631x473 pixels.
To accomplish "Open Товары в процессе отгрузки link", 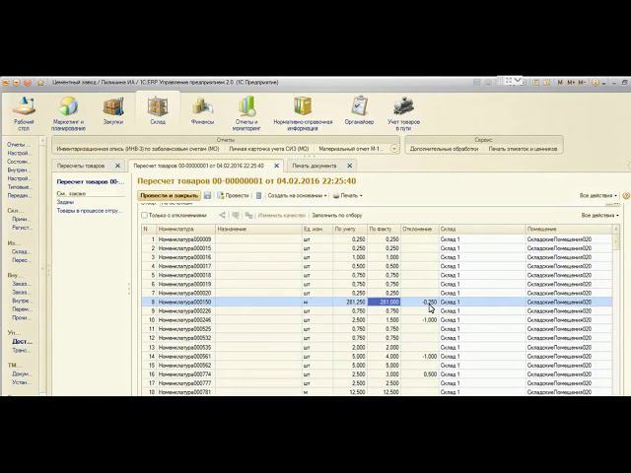I will 89,211.
